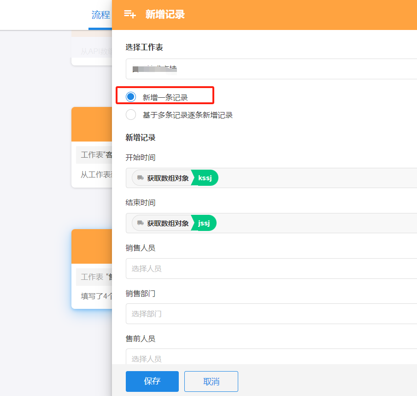Click the add-record icon in the orange header
Screen dimensions: 417x396
pos(130,14)
